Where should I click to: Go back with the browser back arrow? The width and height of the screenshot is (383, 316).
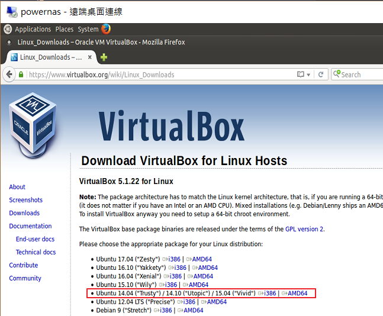9,74
